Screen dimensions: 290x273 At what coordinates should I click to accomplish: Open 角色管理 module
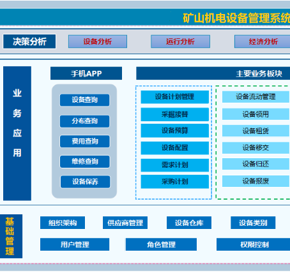click(161, 244)
